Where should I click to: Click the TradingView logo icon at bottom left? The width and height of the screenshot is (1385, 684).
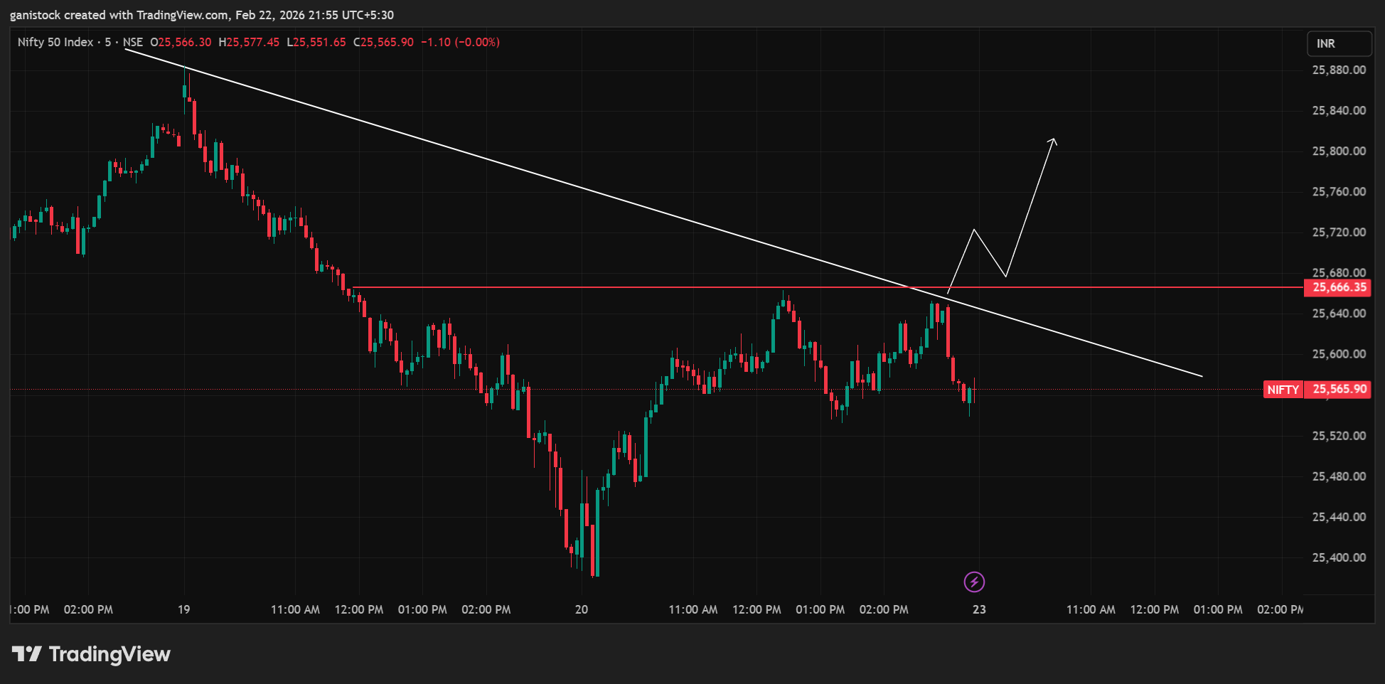tap(27, 653)
